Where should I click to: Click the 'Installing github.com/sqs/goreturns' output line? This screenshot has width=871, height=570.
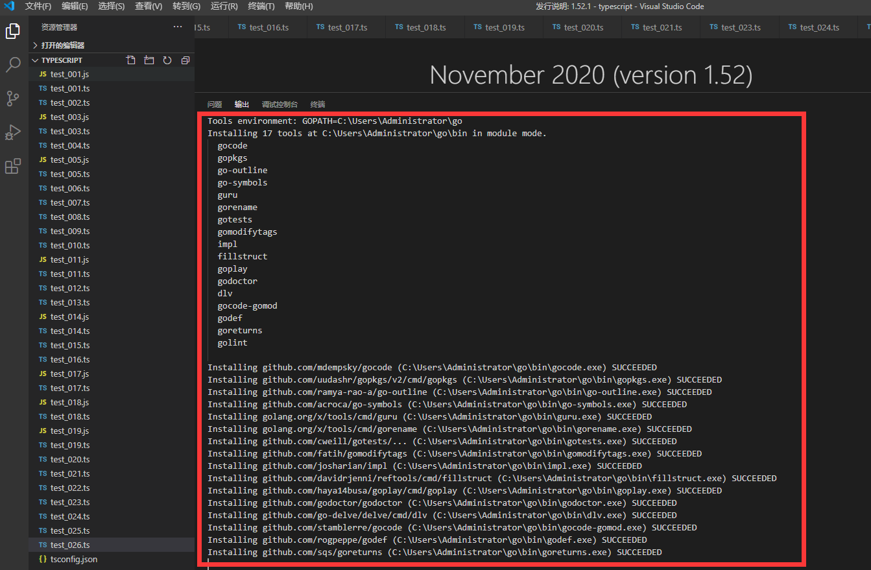click(x=435, y=552)
